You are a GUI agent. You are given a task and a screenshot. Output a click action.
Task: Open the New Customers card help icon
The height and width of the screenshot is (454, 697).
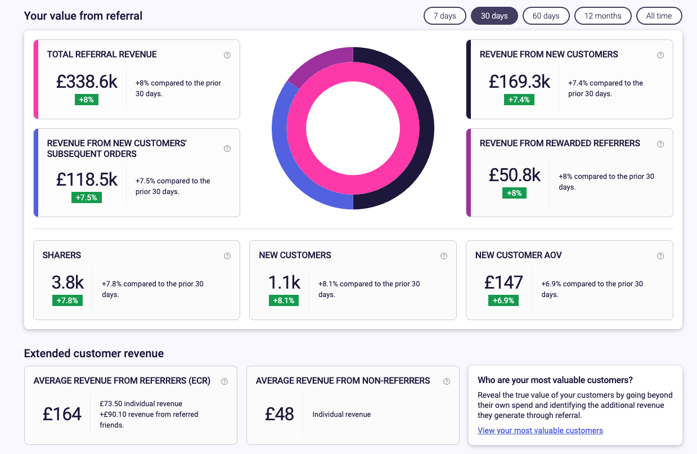444,256
